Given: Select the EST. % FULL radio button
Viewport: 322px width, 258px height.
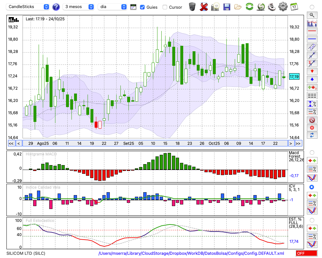Looking at the screenshot, I should click(x=312, y=220).
